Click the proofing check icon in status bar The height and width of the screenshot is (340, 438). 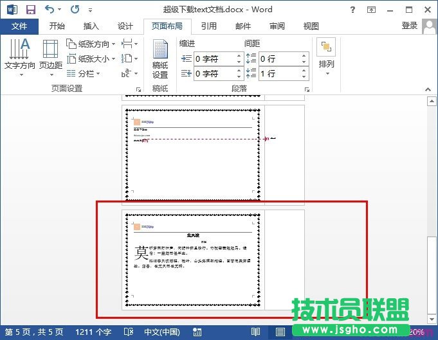point(129,332)
